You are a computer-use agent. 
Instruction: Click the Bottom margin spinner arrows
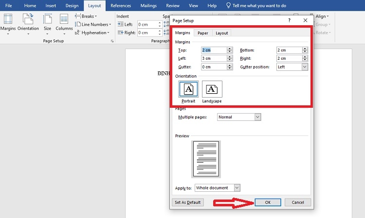305,50
